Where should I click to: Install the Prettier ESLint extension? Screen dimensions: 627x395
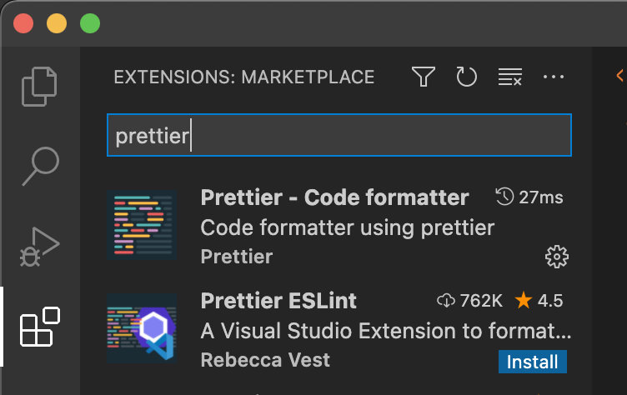[x=532, y=362]
